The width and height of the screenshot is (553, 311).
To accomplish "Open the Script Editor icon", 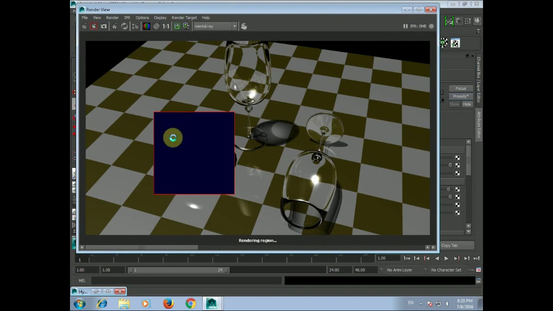I will point(478,281).
